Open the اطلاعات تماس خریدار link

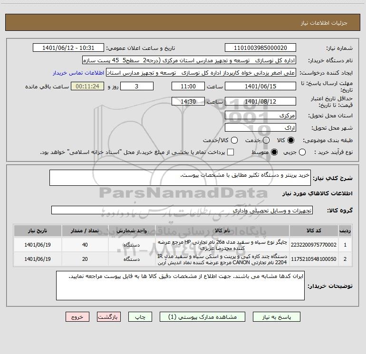point(78,73)
